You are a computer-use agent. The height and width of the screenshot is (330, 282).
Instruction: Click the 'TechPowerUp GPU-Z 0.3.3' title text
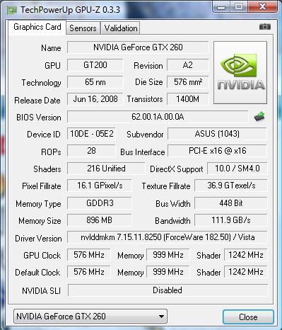pyautogui.click(x=70, y=10)
